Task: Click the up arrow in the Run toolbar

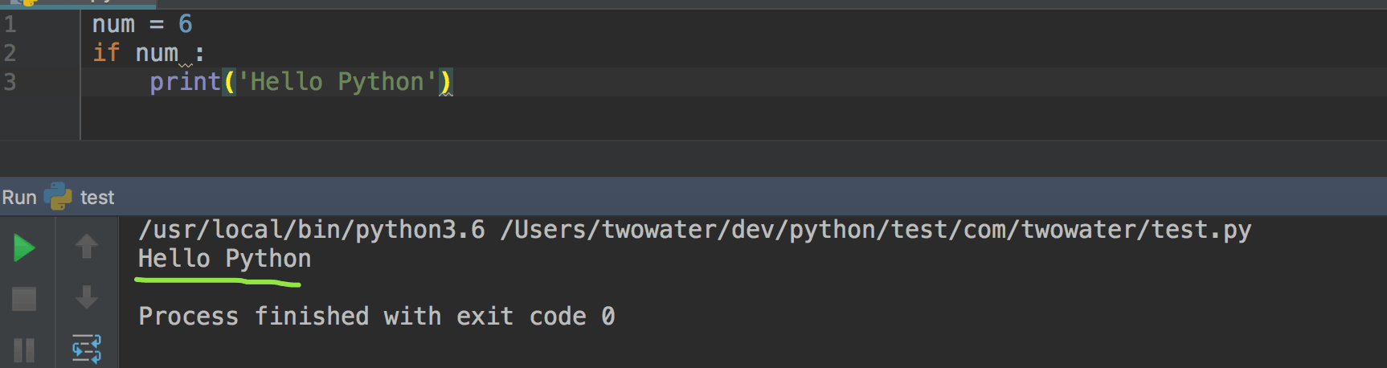Action: [x=87, y=247]
